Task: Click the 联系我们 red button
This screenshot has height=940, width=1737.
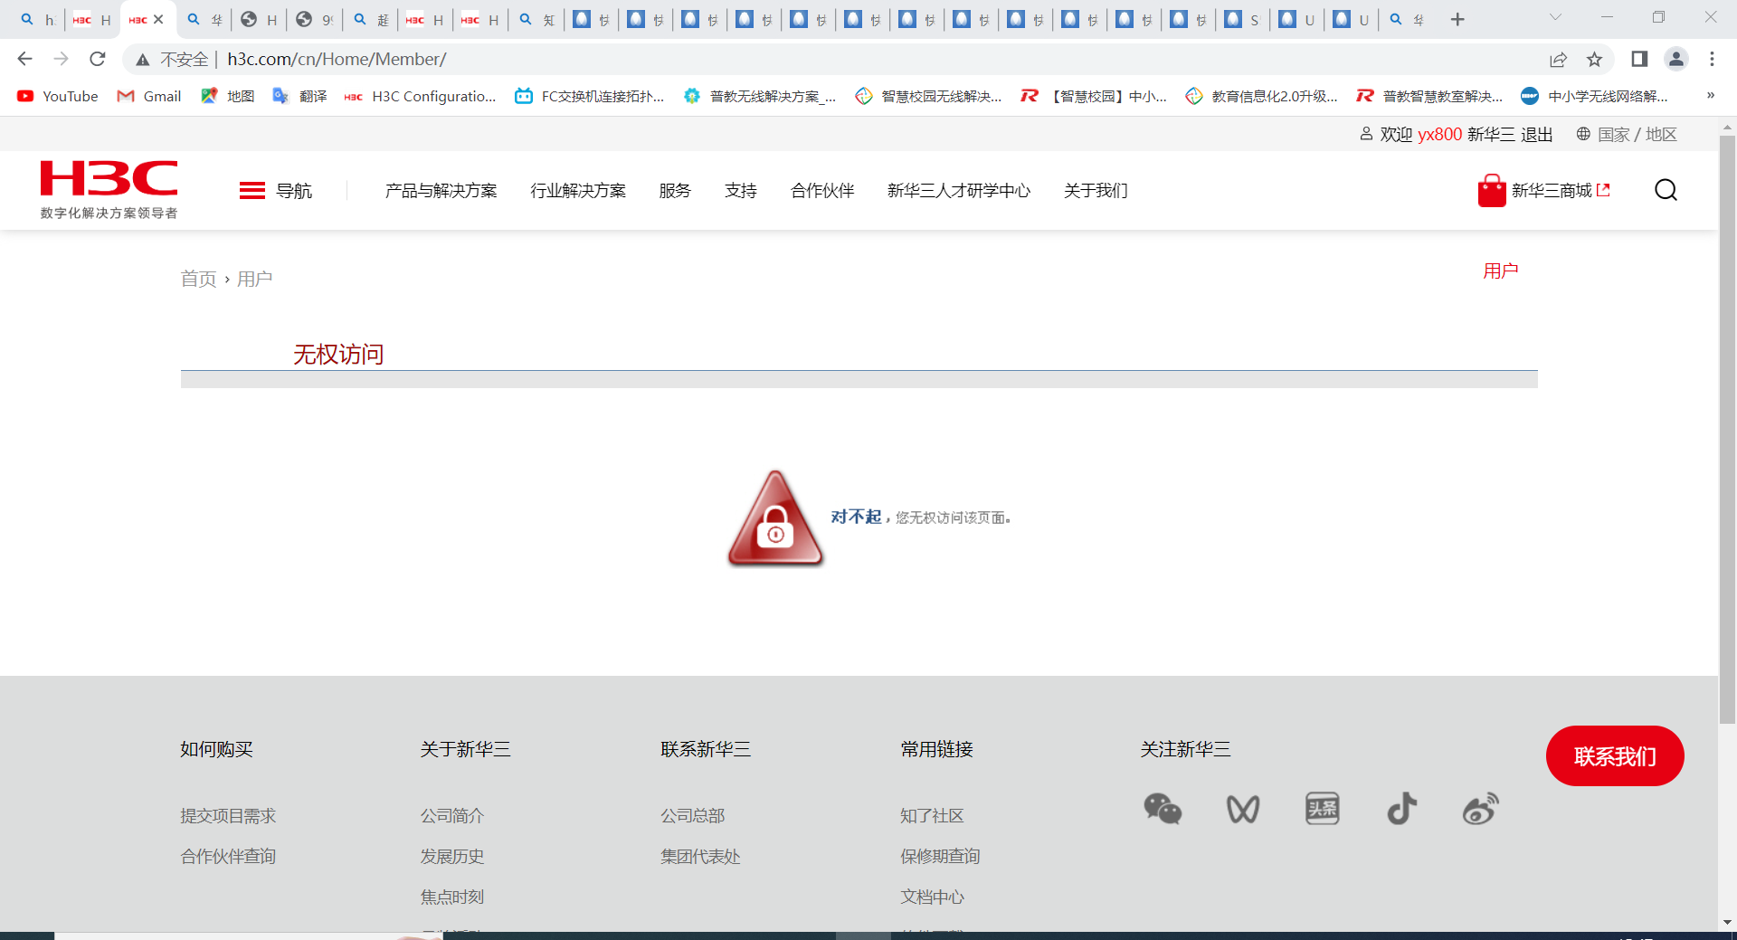Action: [1615, 756]
